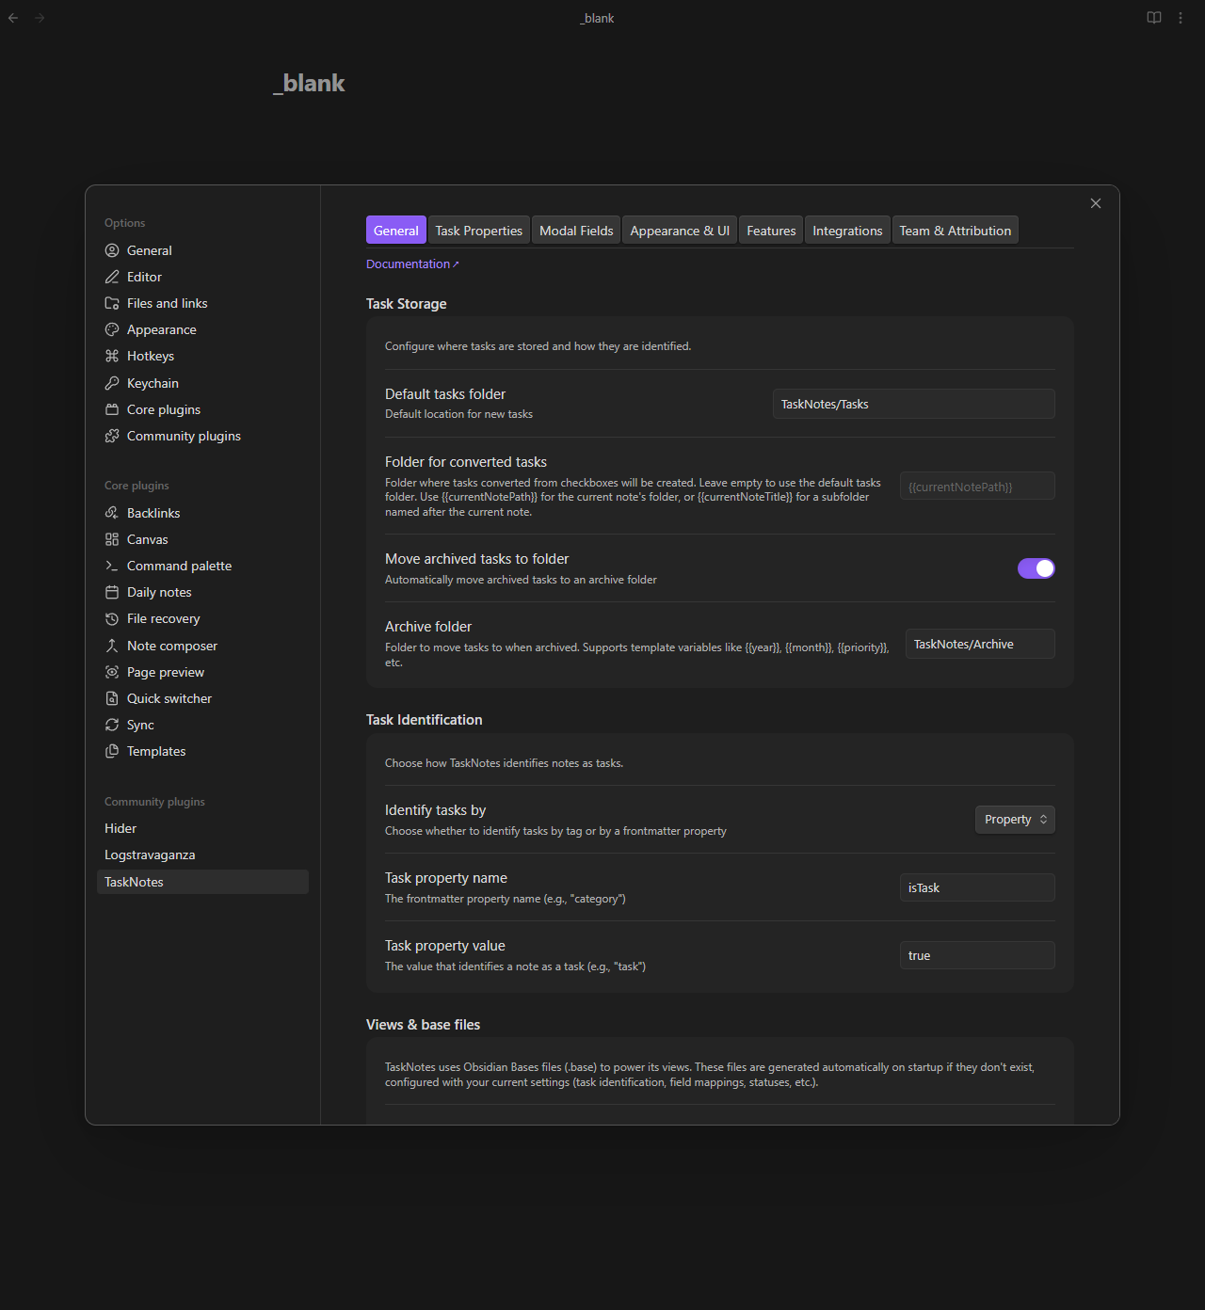Select the Hotkeys settings icon
Image resolution: width=1205 pixels, height=1310 pixels.
(x=112, y=356)
